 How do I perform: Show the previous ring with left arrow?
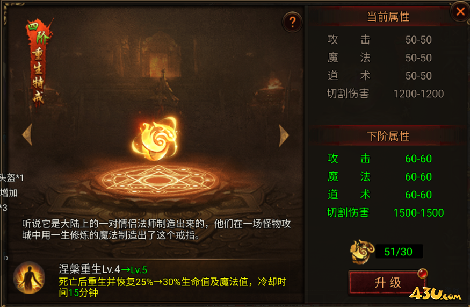point(27,135)
